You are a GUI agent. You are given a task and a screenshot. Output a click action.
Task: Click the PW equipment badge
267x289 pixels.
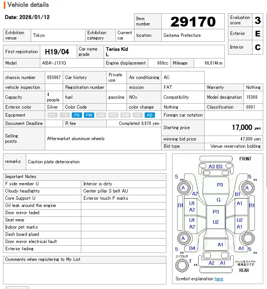[x=89, y=115]
